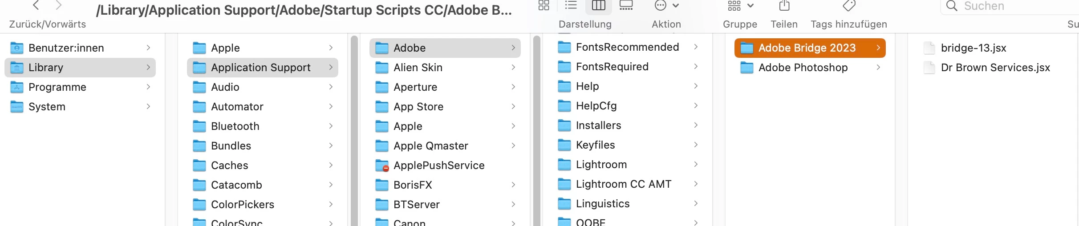This screenshot has height=226, width=1079.
Task: Open the Audio folder
Action: [263, 87]
